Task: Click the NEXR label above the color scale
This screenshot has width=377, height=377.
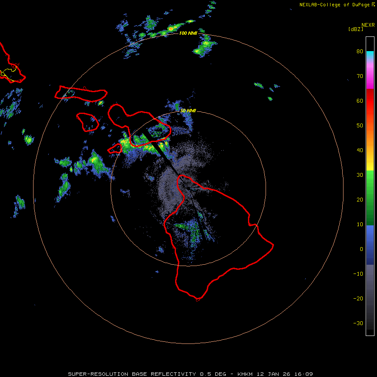Action: [x=368, y=25]
